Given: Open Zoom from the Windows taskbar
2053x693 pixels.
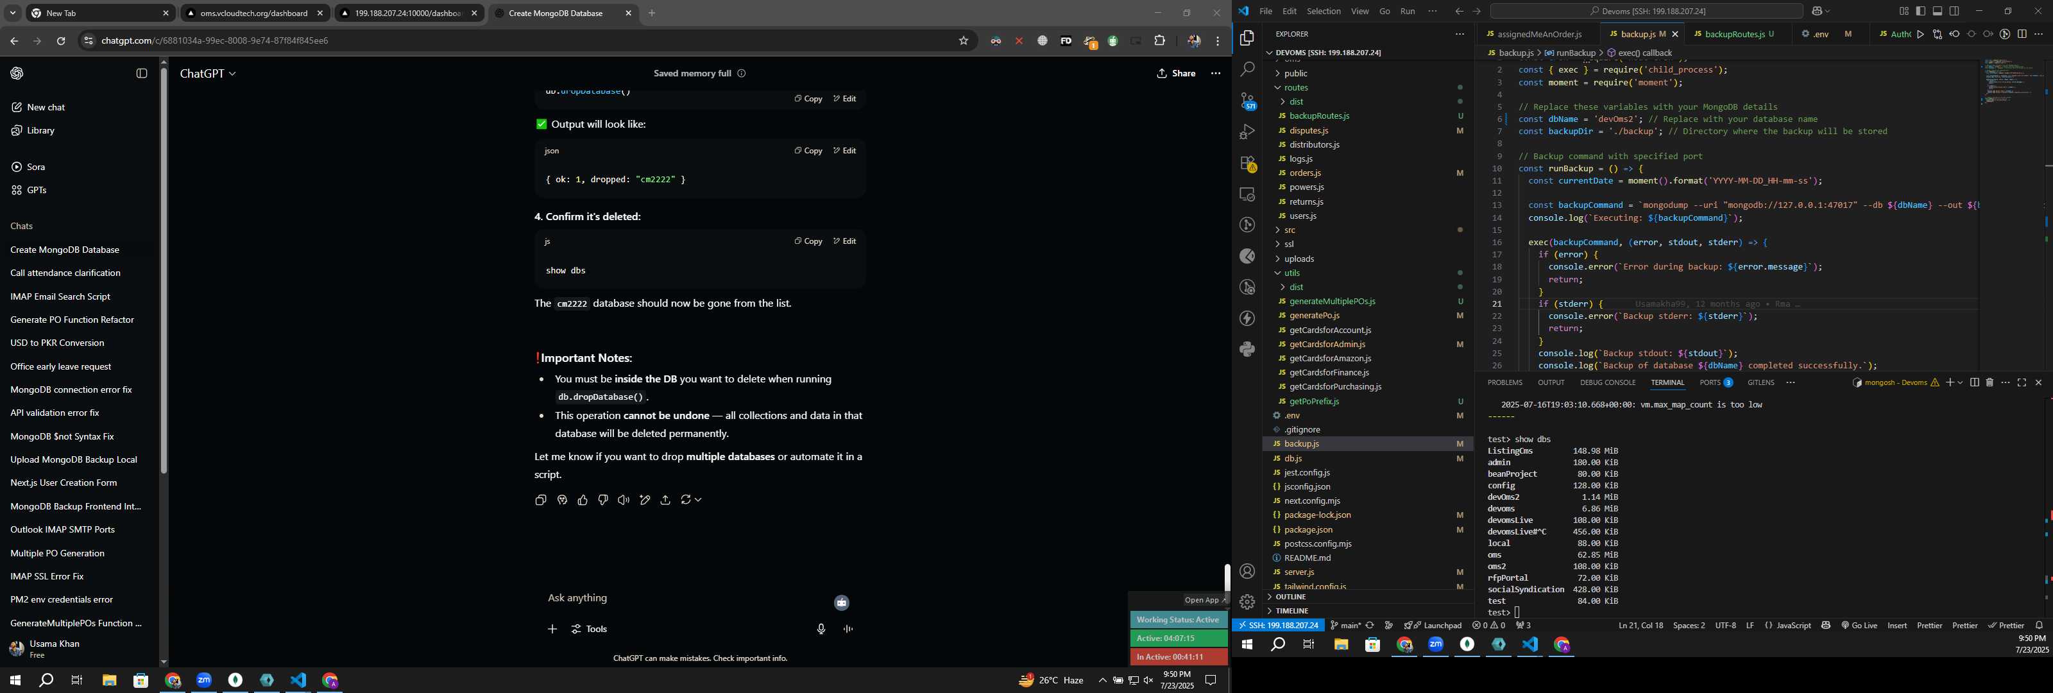Looking at the screenshot, I should coord(204,680).
